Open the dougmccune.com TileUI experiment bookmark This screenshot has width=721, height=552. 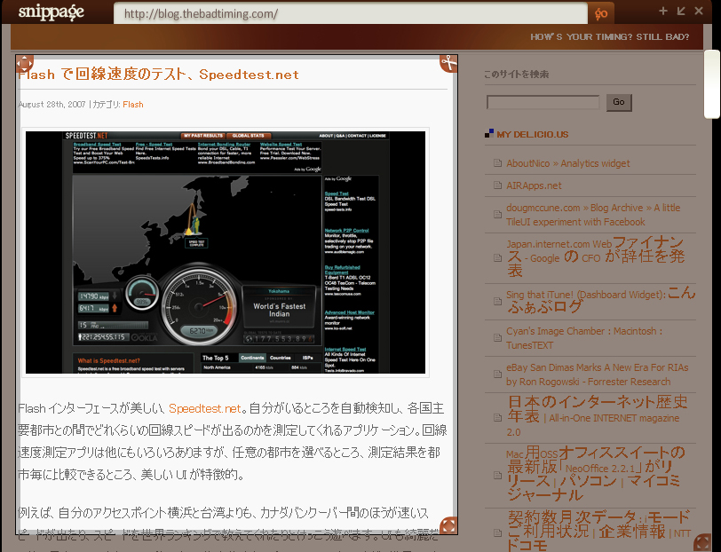(x=593, y=215)
